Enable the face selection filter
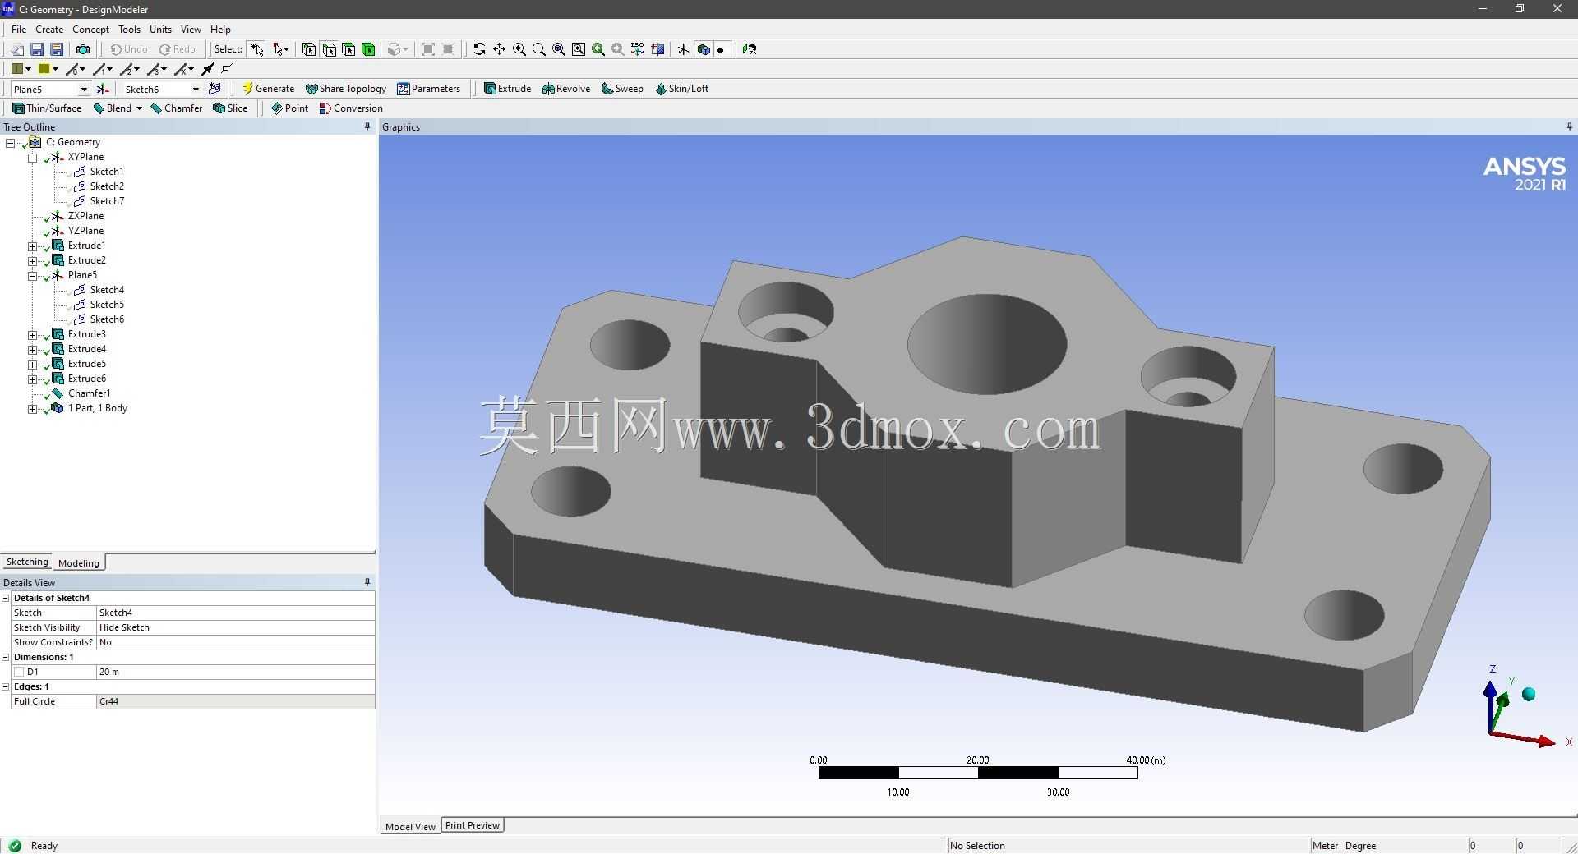 (348, 49)
